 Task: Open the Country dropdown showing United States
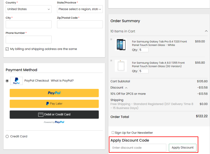pos(28,9)
